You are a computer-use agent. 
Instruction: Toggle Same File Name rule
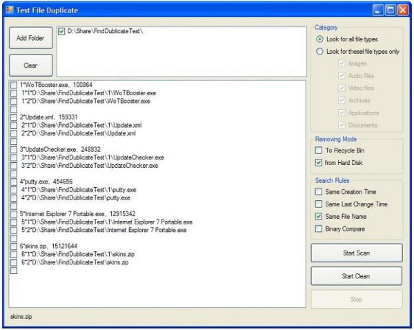tap(319, 216)
